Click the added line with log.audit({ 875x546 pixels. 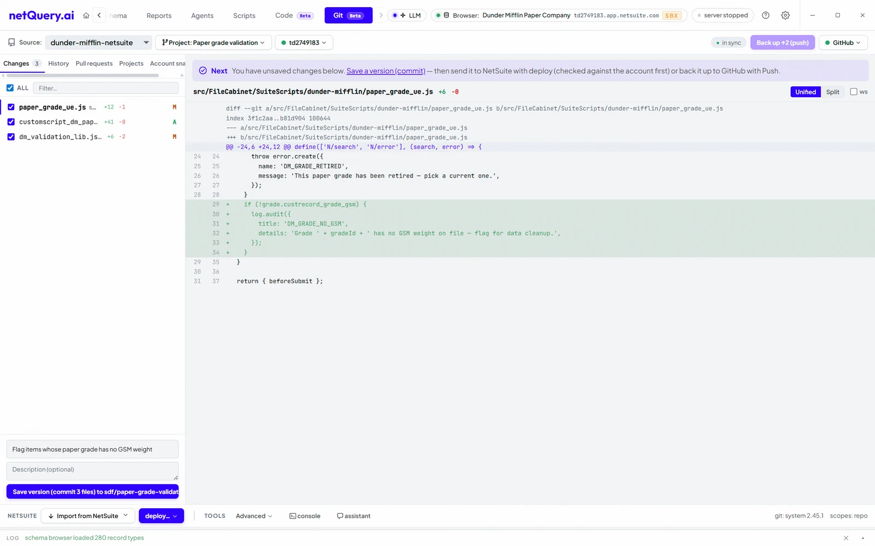coord(530,214)
